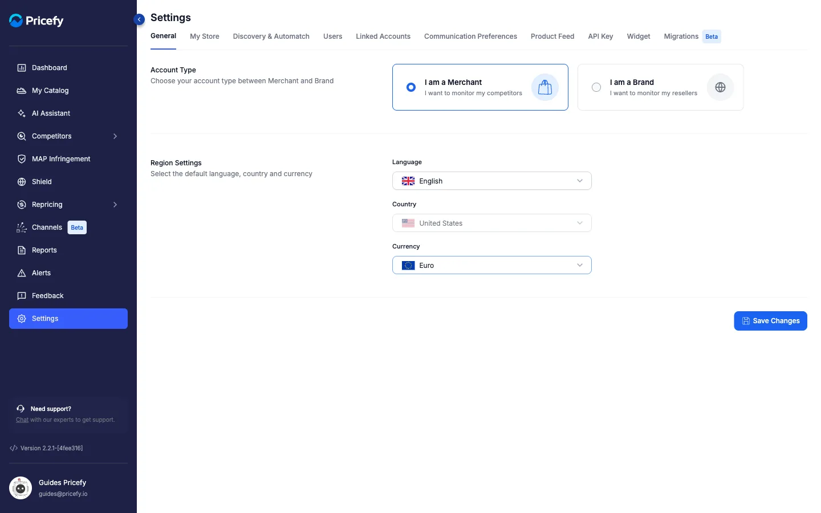Click the code brackets version icon
This screenshot has width=821, height=513.
tap(14, 448)
